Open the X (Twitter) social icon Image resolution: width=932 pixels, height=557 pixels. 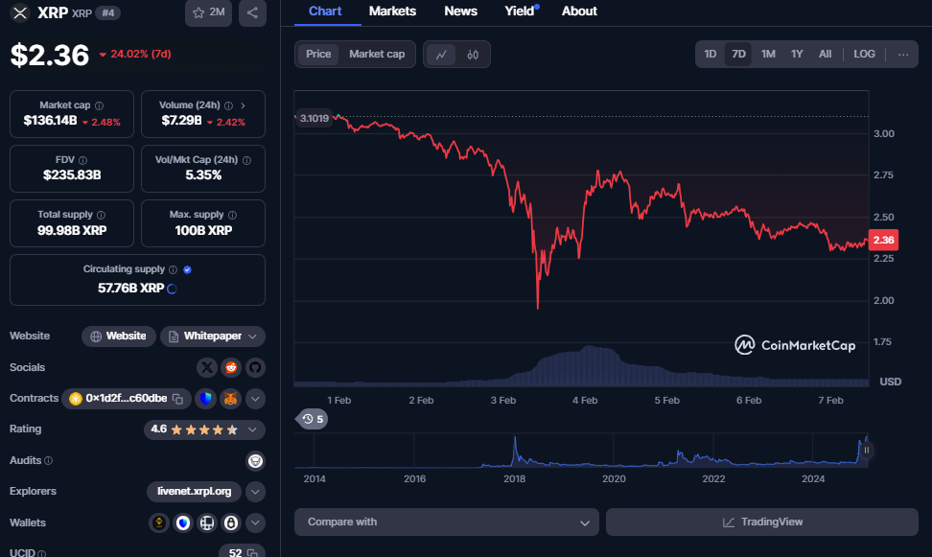(207, 367)
